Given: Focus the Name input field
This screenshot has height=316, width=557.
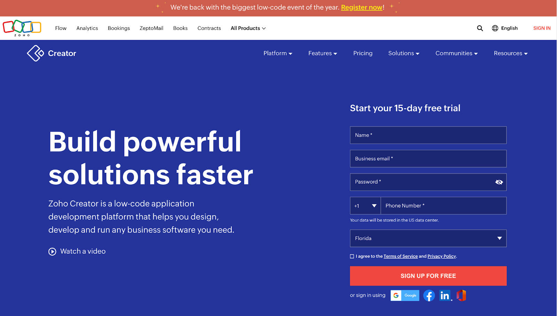Looking at the screenshot, I should [x=428, y=135].
